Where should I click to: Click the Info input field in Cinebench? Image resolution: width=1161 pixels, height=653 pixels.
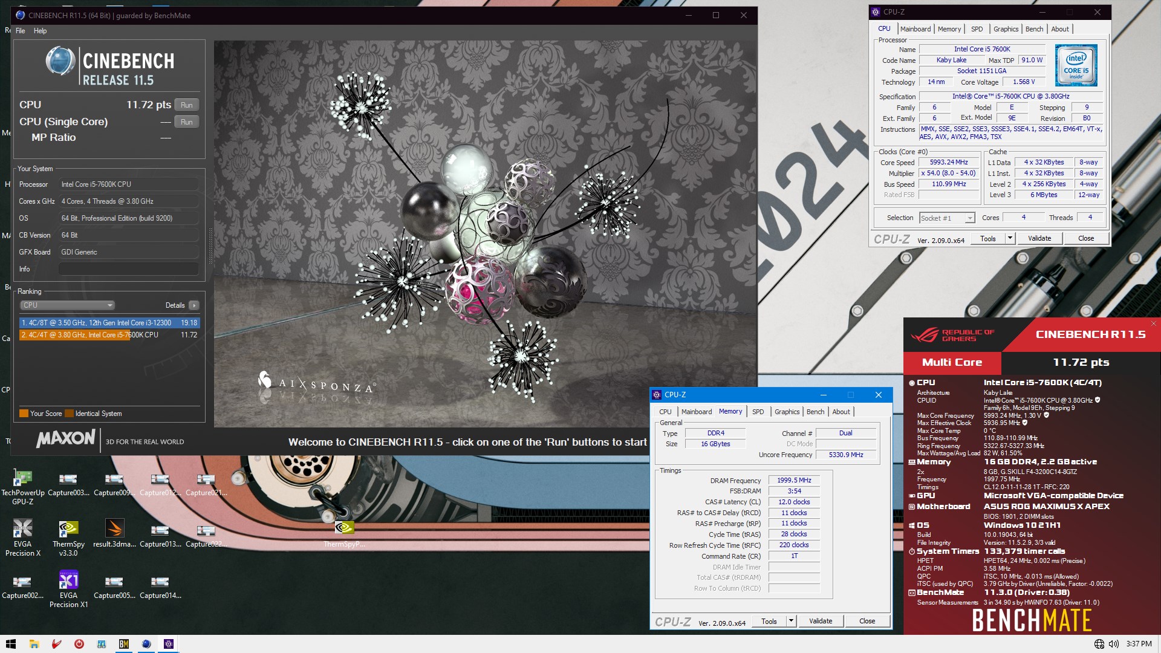[129, 269]
